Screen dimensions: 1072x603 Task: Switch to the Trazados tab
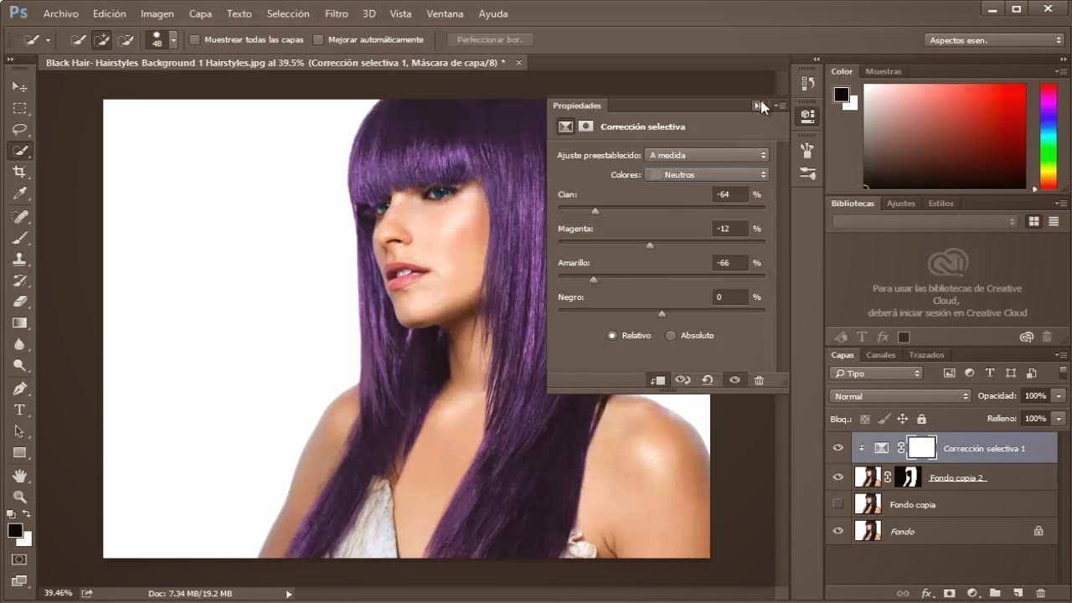926,355
